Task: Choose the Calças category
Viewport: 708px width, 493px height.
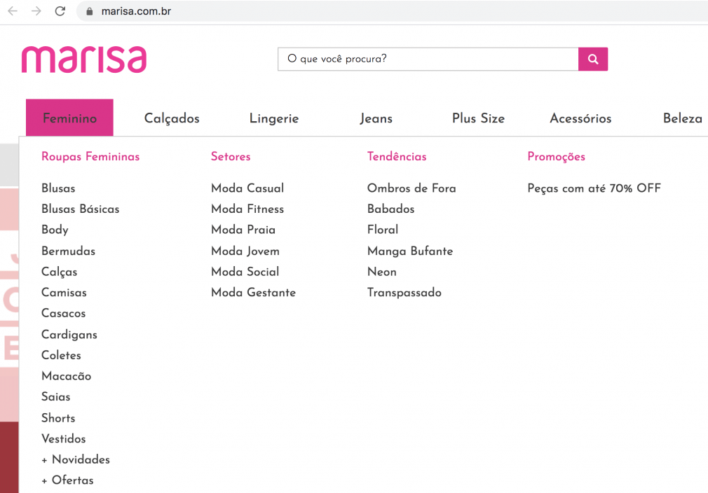Action: point(59,272)
